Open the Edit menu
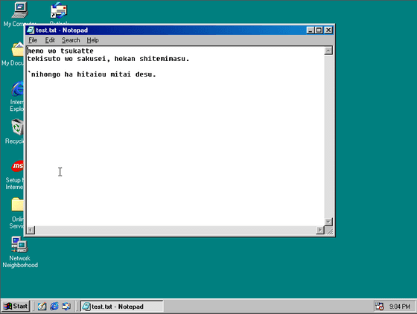 (50, 40)
